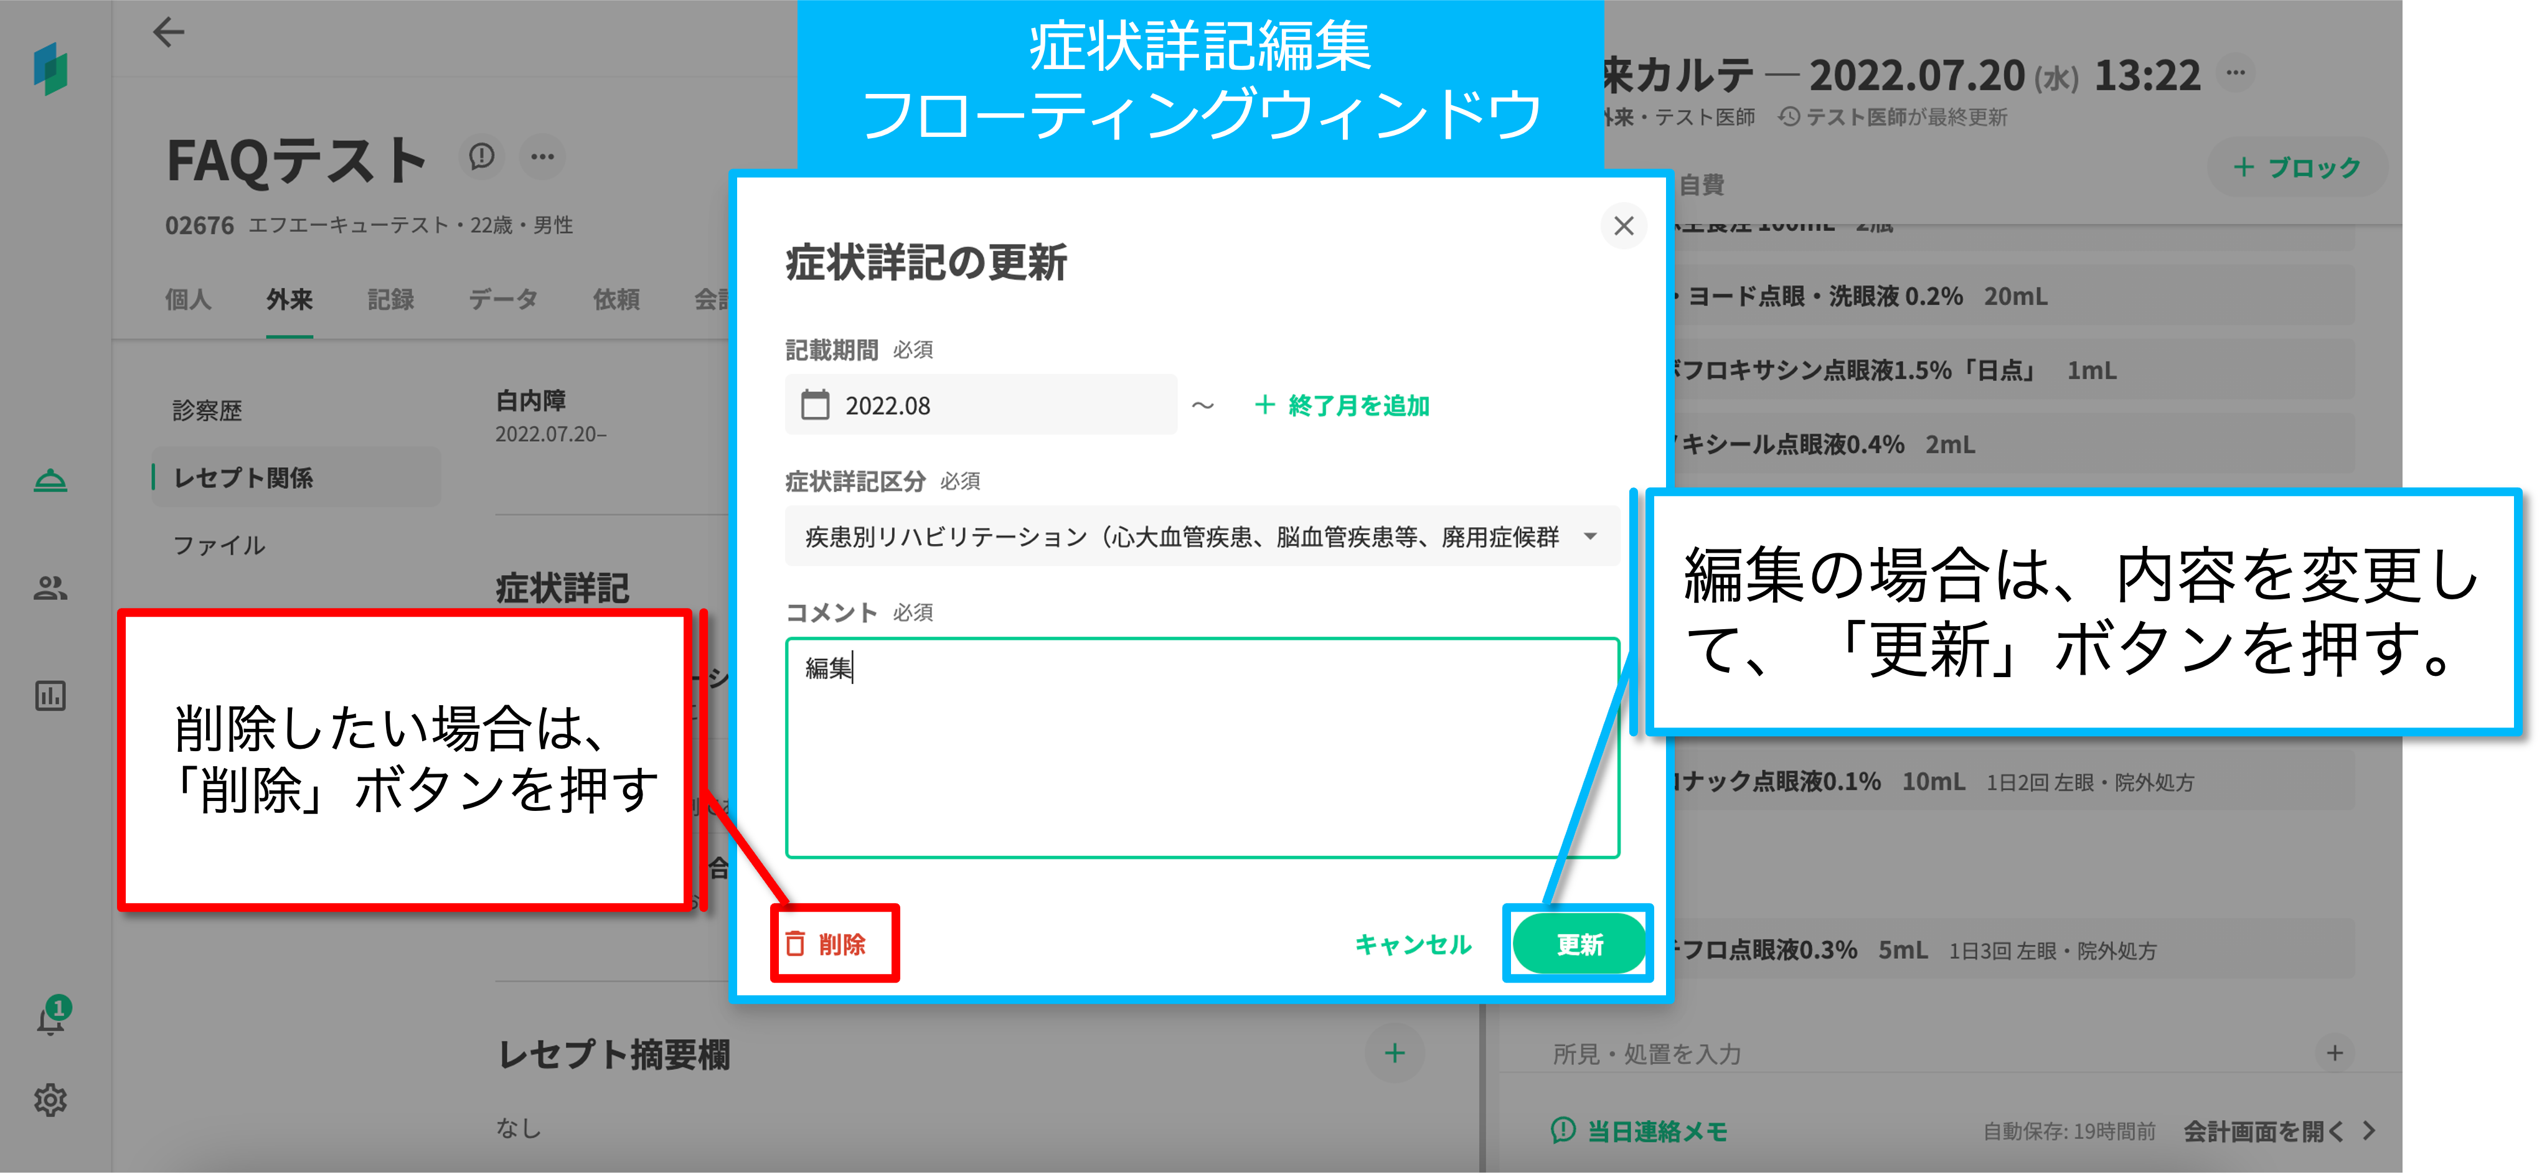This screenshot has height=1175, width=2542.
Task: Click the calendar icon in date field
Action: coord(815,405)
